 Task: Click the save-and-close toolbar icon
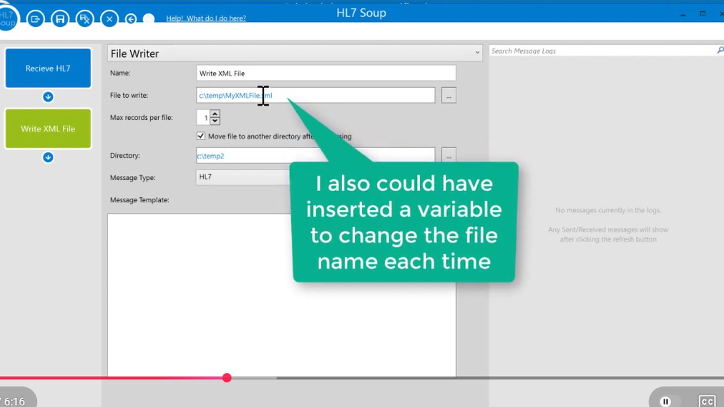click(x=85, y=19)
